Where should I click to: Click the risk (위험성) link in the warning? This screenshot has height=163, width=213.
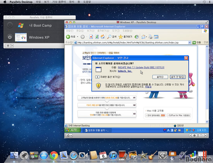click(148, 87)
